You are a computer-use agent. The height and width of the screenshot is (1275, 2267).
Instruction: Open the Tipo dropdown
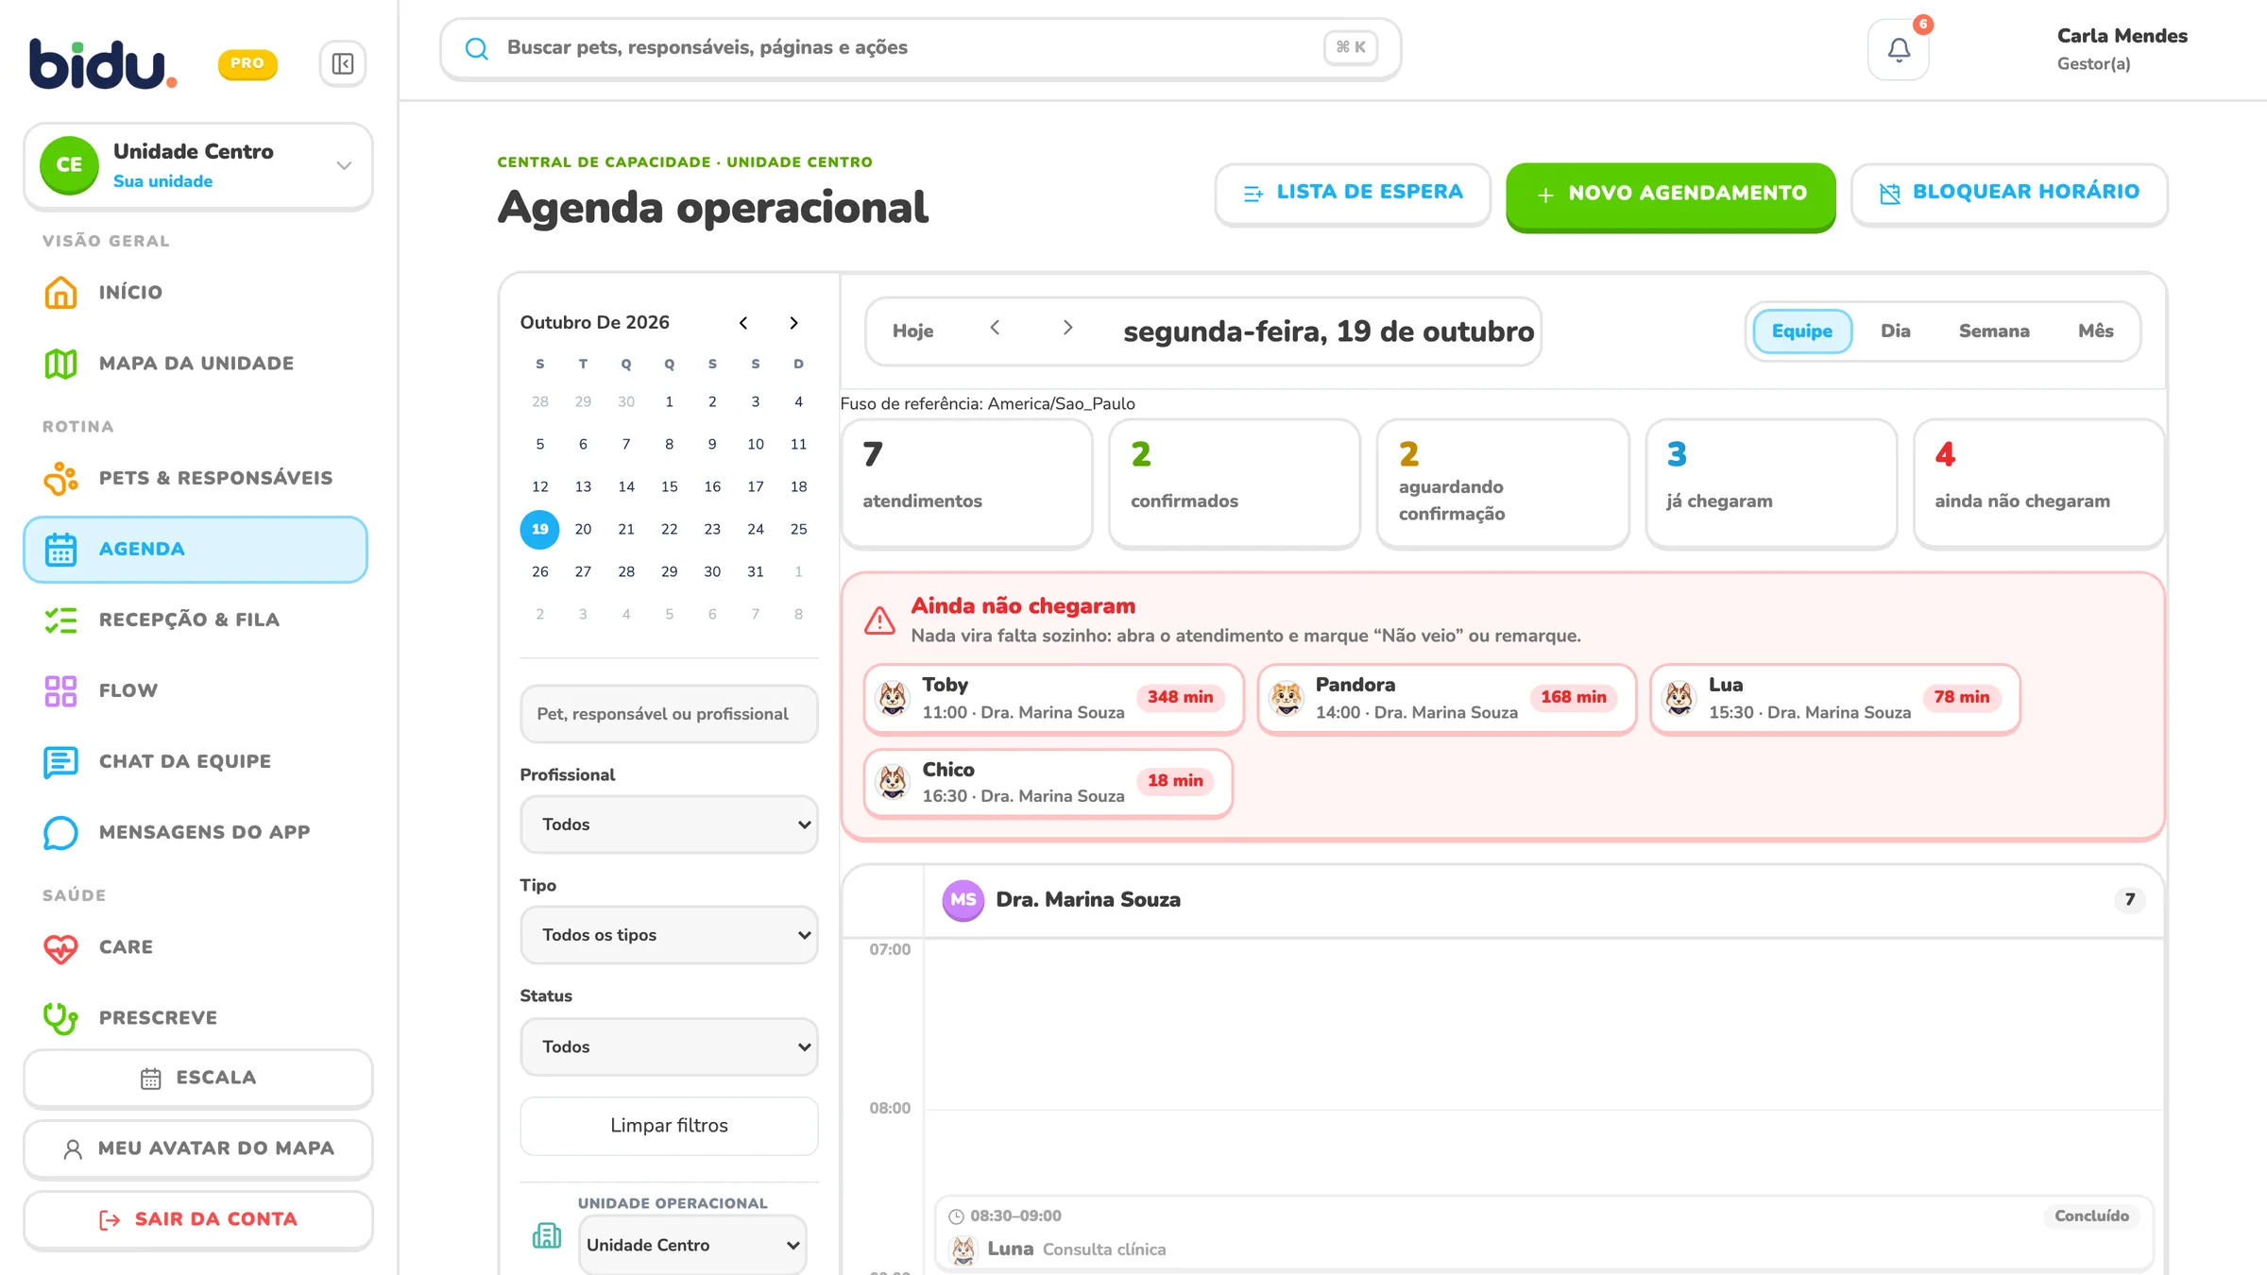(669, 935)
